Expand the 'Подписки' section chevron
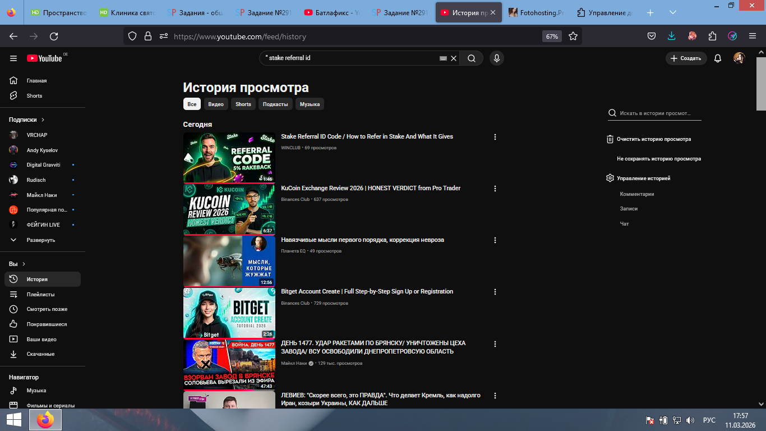The width and height of the screenshot is (766, 431). click(x=43, y=120)
